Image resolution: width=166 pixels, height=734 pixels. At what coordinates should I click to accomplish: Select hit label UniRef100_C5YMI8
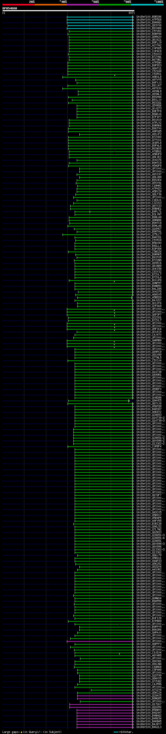click(149, 240)
